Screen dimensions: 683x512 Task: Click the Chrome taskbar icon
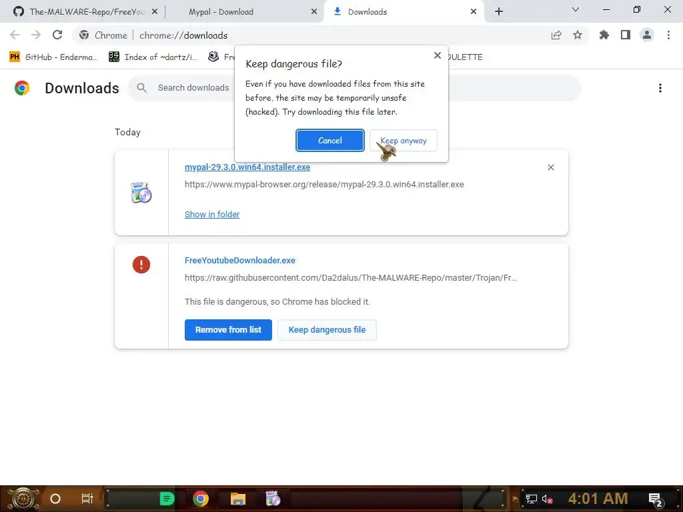tap(201, 499)
